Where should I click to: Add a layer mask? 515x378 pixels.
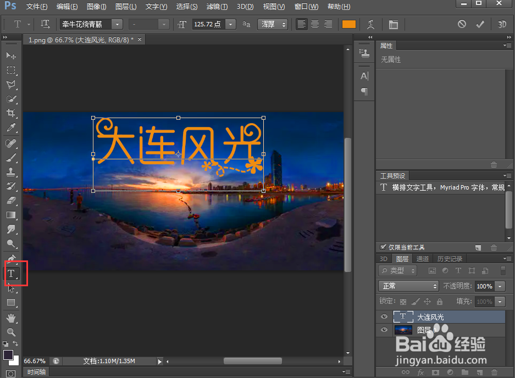click(435, 373)
